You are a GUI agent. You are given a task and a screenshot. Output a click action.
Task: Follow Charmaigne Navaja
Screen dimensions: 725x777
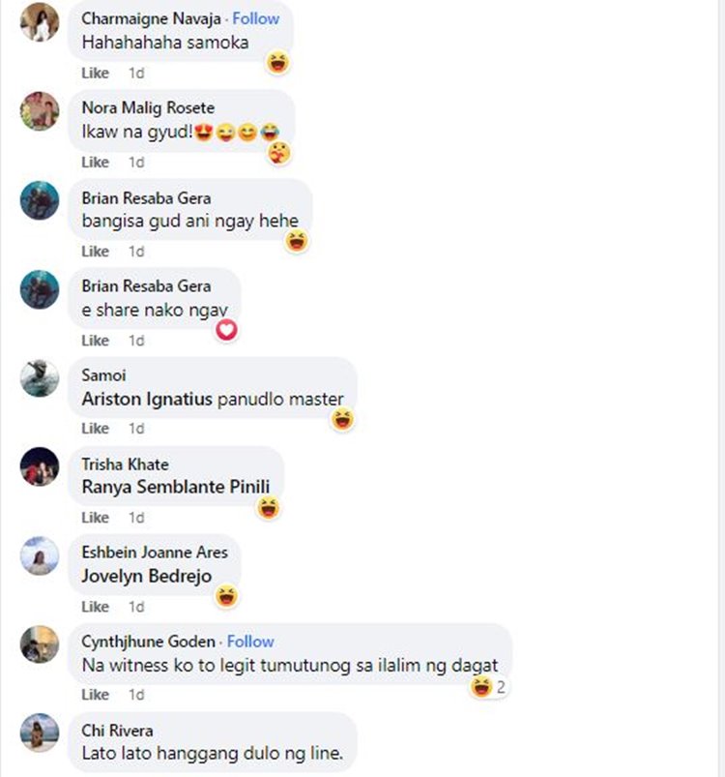256,18
